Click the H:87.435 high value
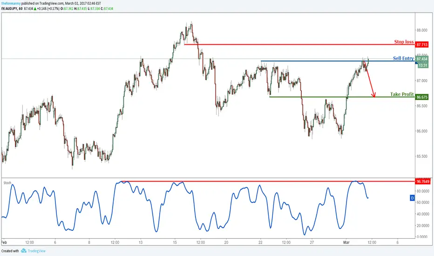This screenshot has height=256, width=434. point(81,8)
